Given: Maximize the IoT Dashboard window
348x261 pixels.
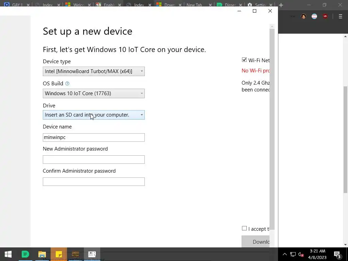Looking at the screenshot, I should pos(255,11).
